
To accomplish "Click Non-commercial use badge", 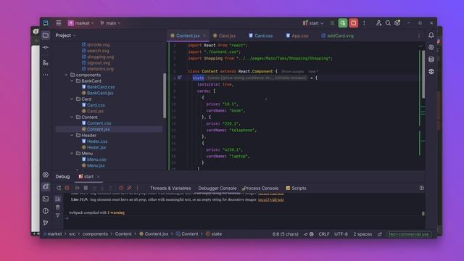I will click(x=409, y=234).
